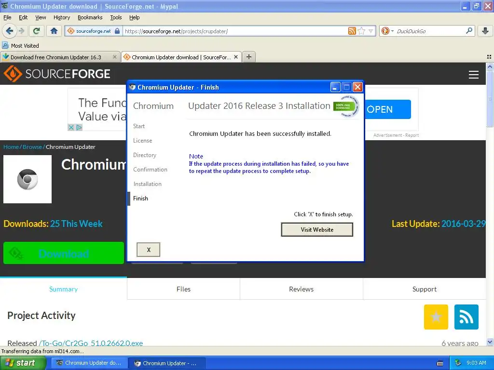Click the browser Back arrow button
This screenshot has width=494, height=370.
(x=9, y=31)
